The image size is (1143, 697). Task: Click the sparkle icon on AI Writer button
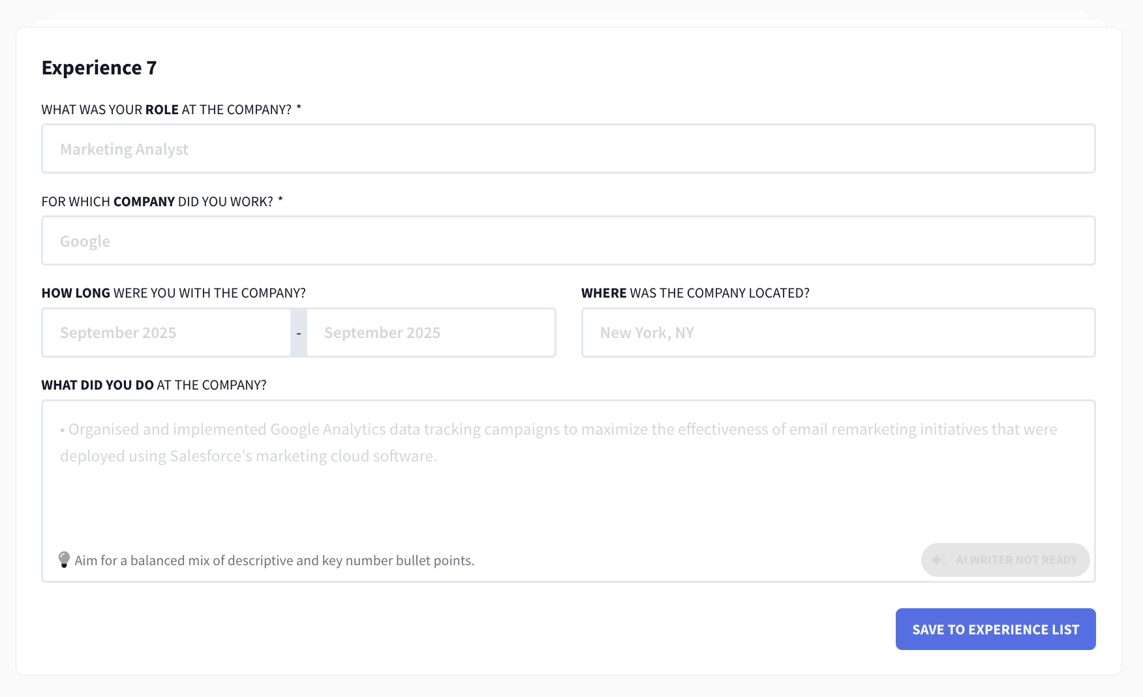pyautogui.click(x=938, y=560)
